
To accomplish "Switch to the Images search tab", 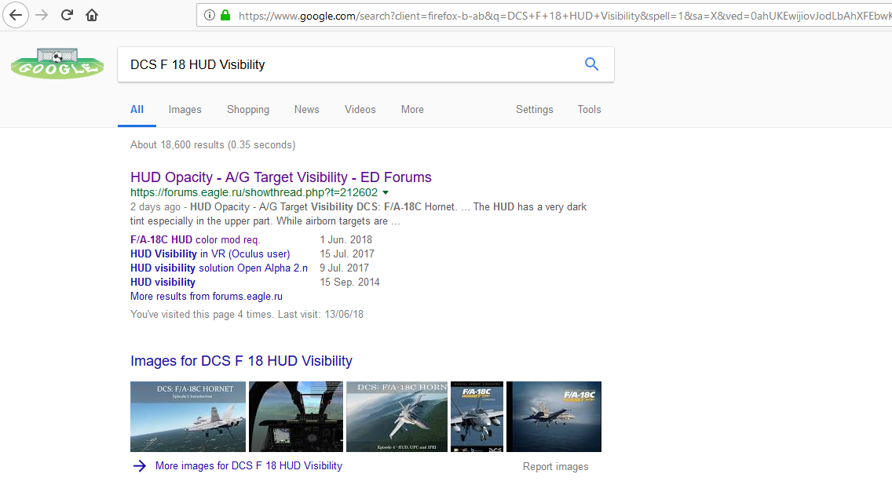I will 185,110.
